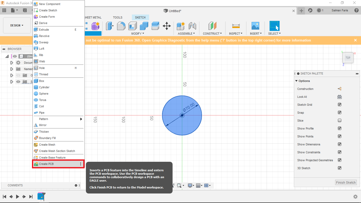Open the DESIGN workspace dropdown
This screenshot has height=203, width=361.
coord(17,25)
